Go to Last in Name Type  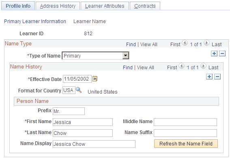(217, 45)
